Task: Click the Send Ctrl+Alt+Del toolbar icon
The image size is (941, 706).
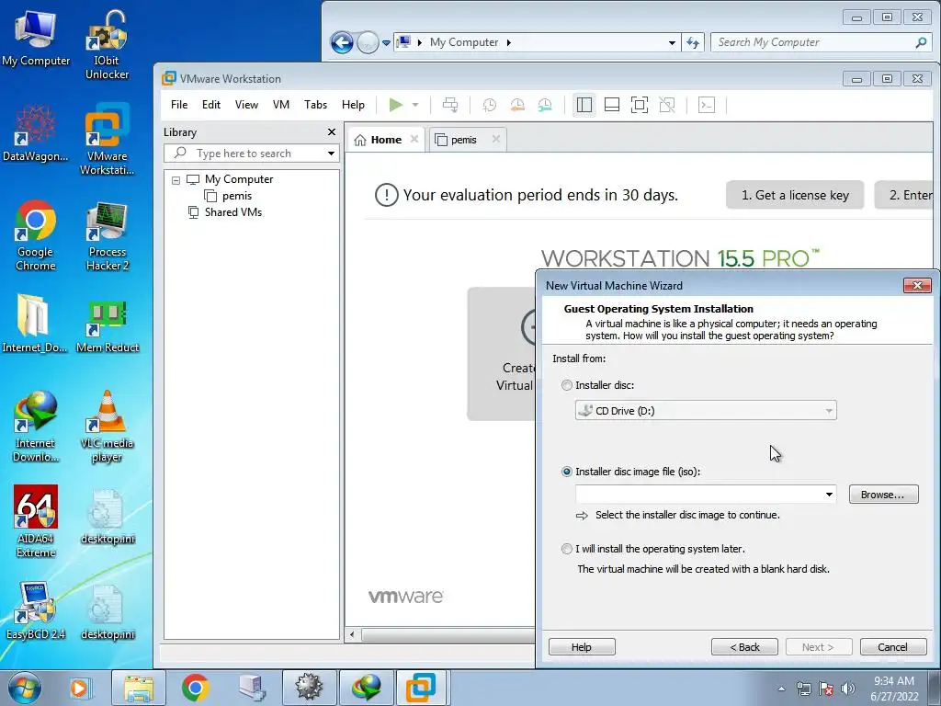Action: click(x=450, y=105)
